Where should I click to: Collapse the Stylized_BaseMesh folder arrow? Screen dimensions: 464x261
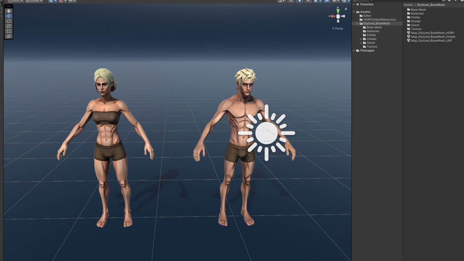(x=357, y=24)
